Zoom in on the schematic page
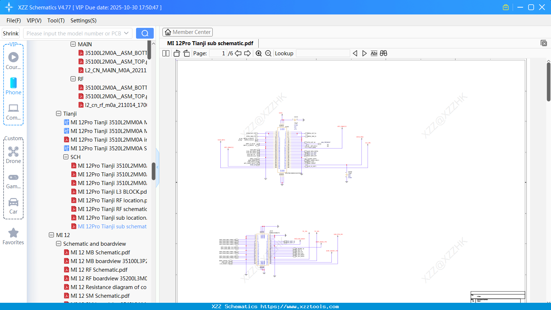 pyautogui.click(x=259, y=53)
